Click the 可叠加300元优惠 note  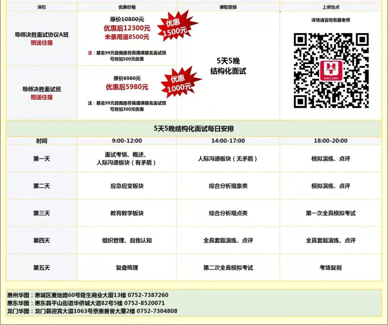click(127, 109)
